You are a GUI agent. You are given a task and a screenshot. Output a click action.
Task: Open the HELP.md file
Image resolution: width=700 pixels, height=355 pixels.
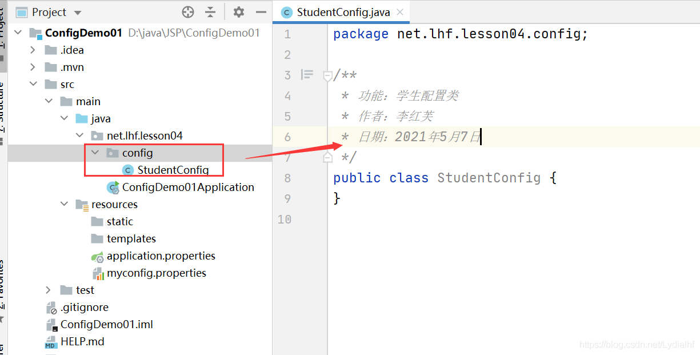coord(82,342)
